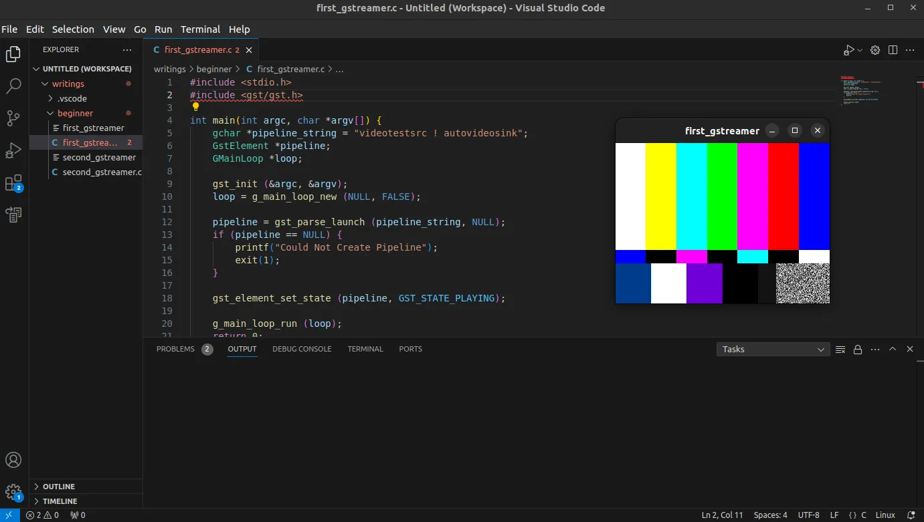Change encoding via UTF-8 status item
Screen dimensions: 924x522
tap(808, 515)
